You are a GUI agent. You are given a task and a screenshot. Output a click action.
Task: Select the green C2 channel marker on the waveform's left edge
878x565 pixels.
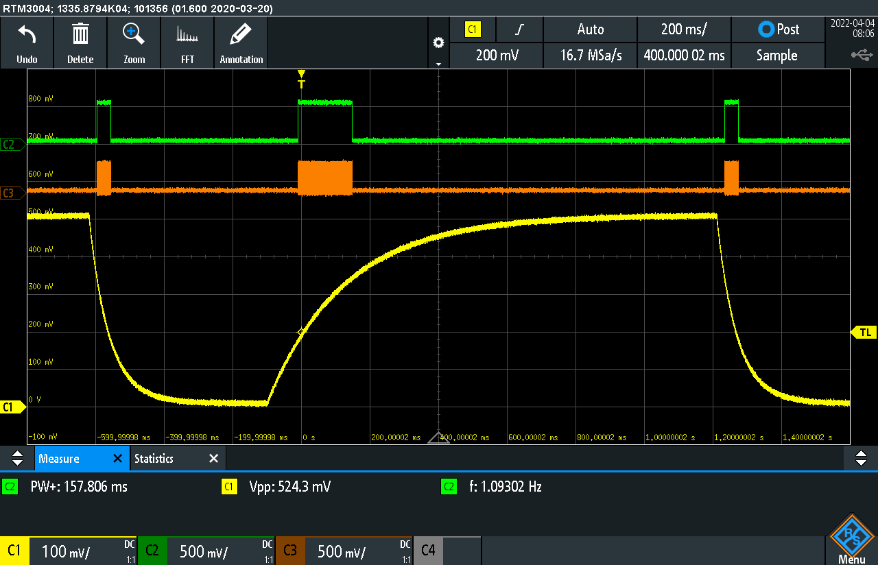pyautogui.click(x=12, y=144)
